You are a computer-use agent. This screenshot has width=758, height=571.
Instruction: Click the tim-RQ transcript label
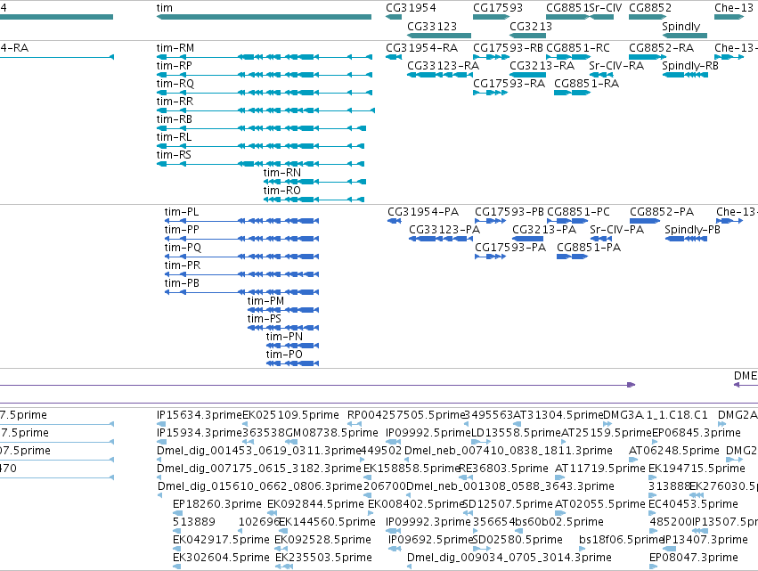(175, 84)
